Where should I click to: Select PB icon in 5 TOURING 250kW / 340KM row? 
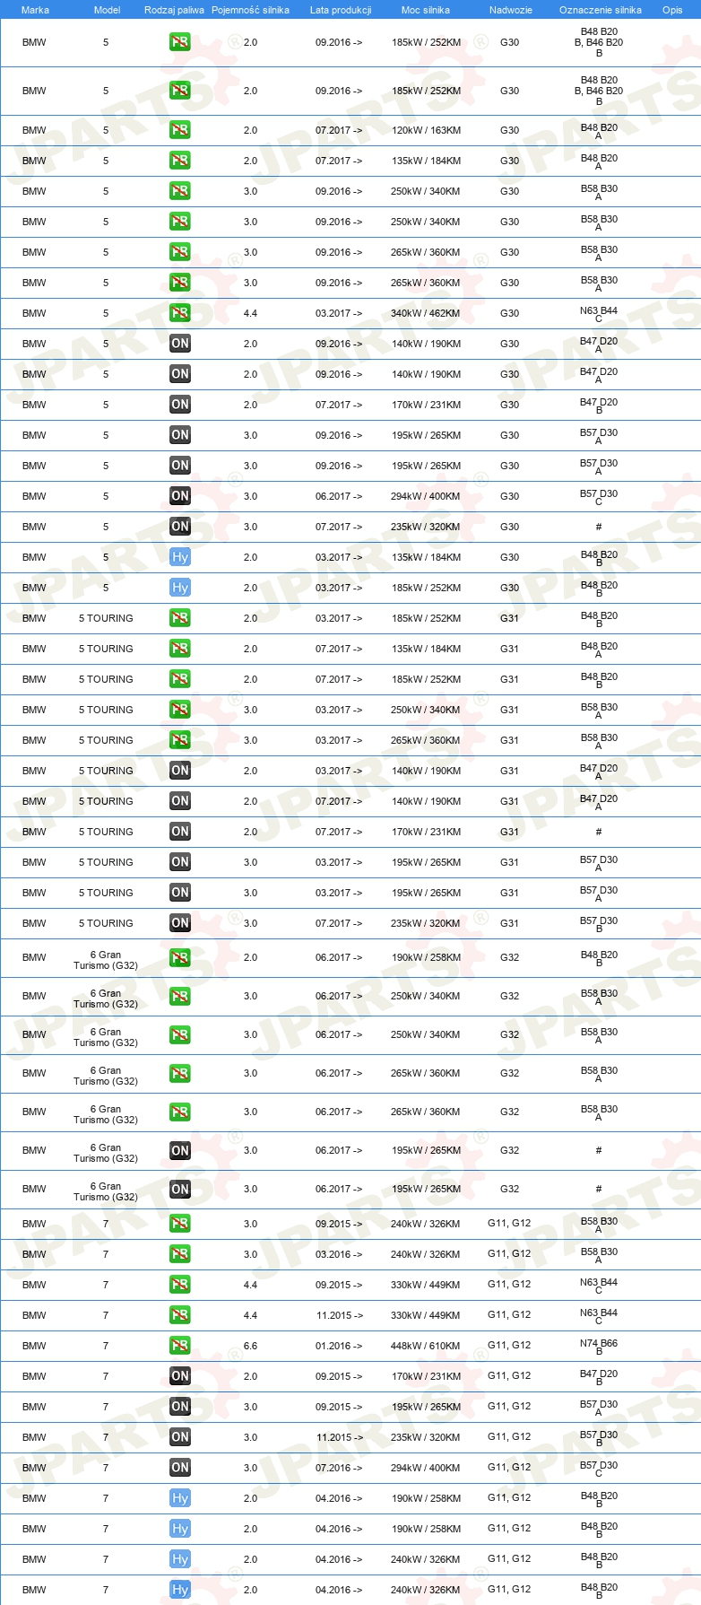(x=180, y=710)
